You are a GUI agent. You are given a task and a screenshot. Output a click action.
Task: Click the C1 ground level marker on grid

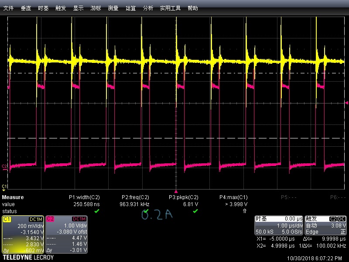tap(4, 188)
